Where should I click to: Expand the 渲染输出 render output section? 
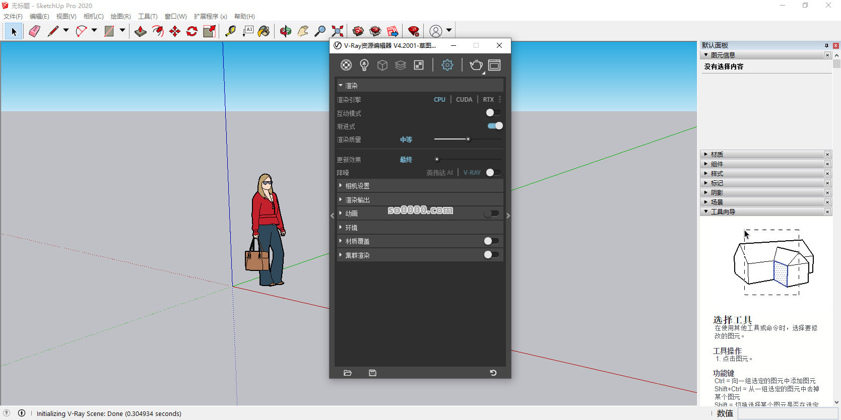click(357, 200)
